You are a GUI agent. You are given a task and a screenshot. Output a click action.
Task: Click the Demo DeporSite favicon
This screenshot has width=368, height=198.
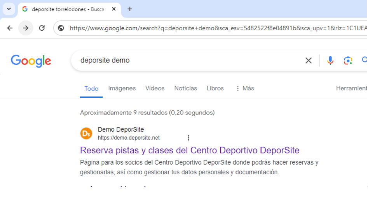point(86,134)
